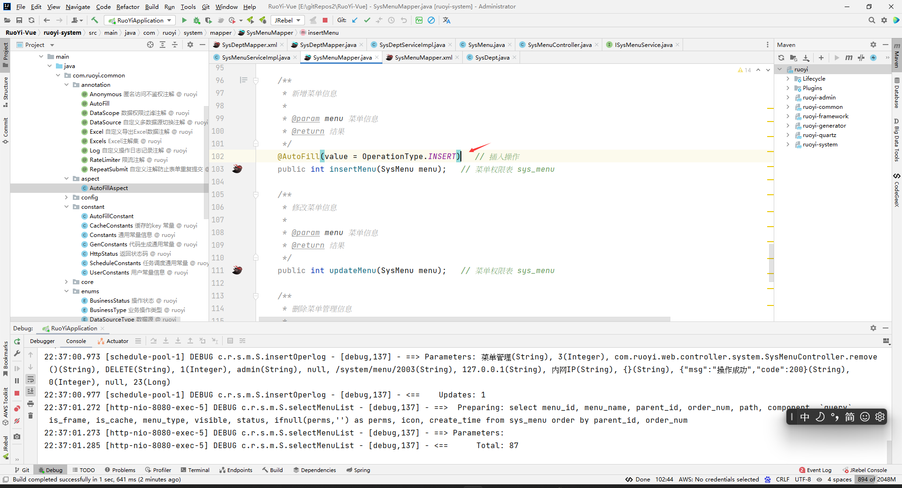Expand ruoyi-admin module in Maven panel
This screenshot has width=902, height=488.
coord(788,98)
